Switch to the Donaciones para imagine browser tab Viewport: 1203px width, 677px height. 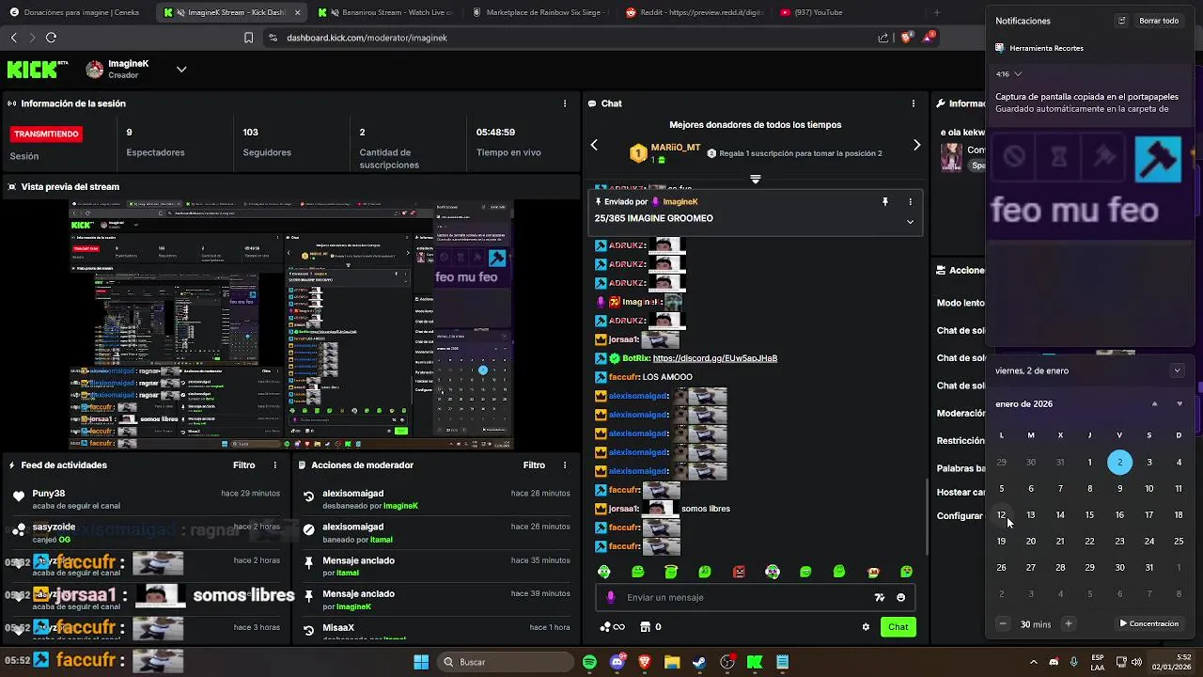click(x=75, y=12)
